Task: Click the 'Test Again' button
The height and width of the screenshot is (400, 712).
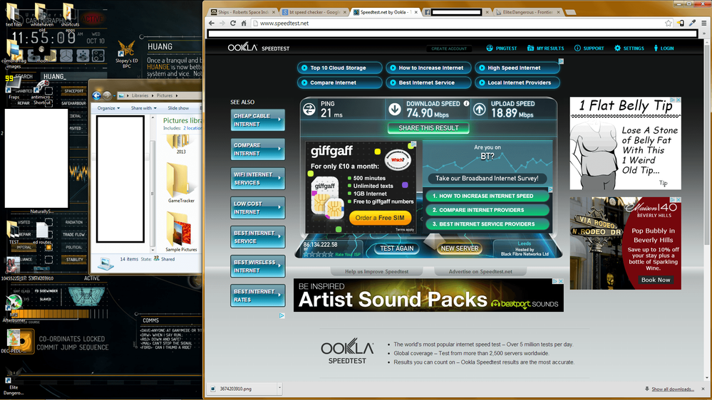Action: click(x=396, y=248)
